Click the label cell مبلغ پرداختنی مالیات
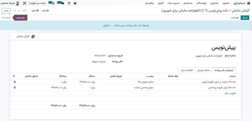This screenshot has width=252, height=121. tap(144, 87)
